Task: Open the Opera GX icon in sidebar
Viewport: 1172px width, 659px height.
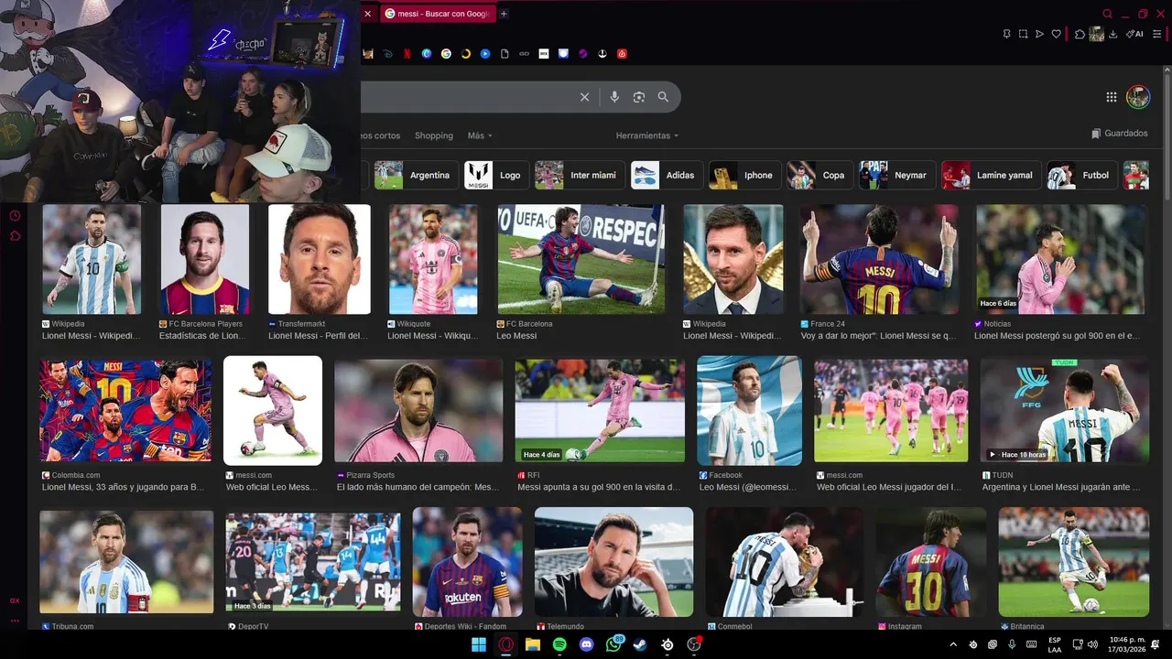Action: pyautogui.click(x=15, y=600)
